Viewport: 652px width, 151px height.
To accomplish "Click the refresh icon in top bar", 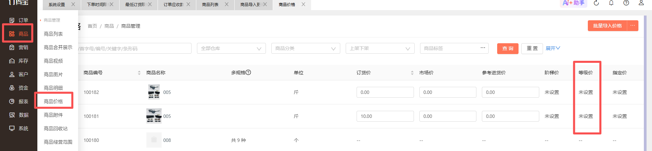I will (596, 3).
